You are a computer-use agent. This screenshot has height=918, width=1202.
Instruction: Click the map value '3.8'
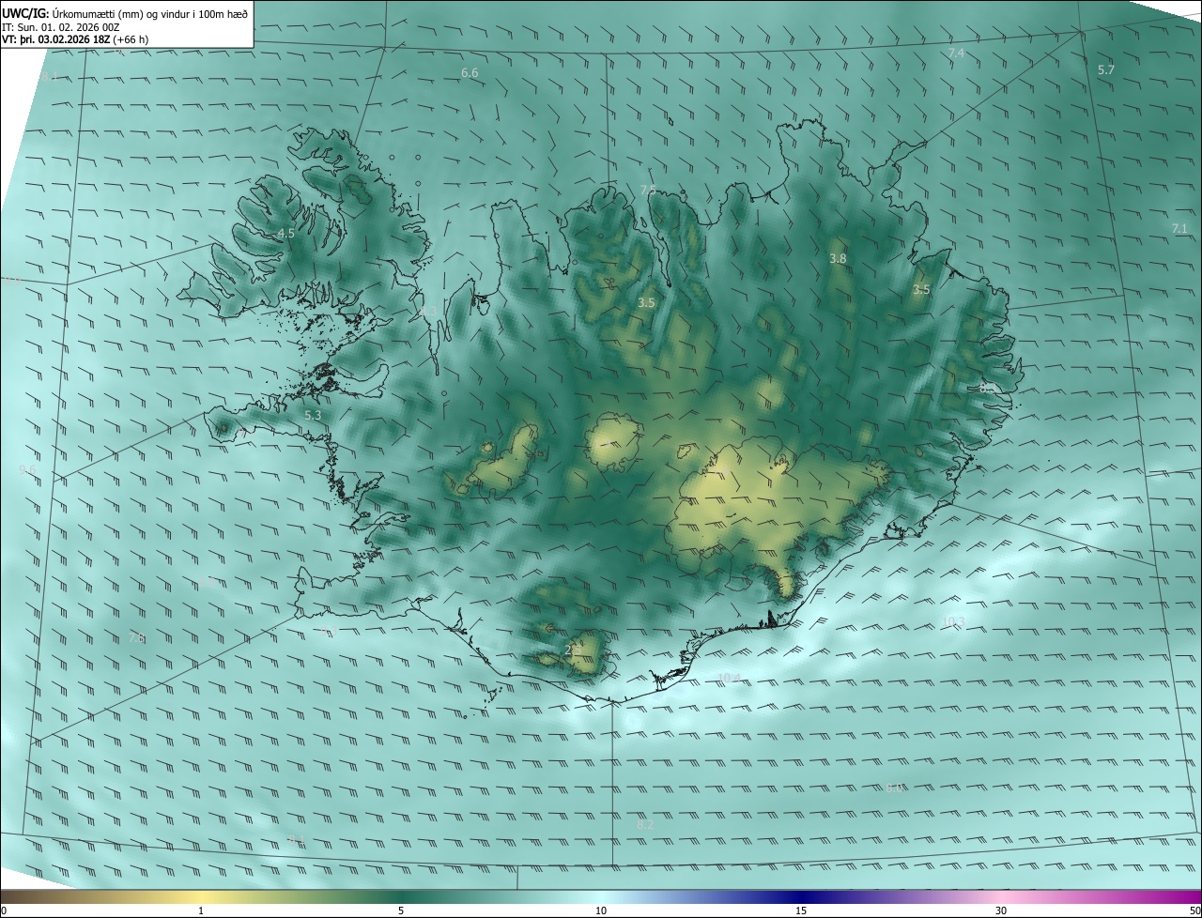coord(838,258)
